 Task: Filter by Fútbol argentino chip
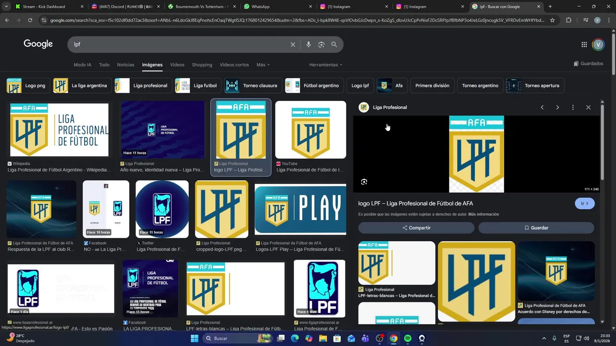coord(314,86)
